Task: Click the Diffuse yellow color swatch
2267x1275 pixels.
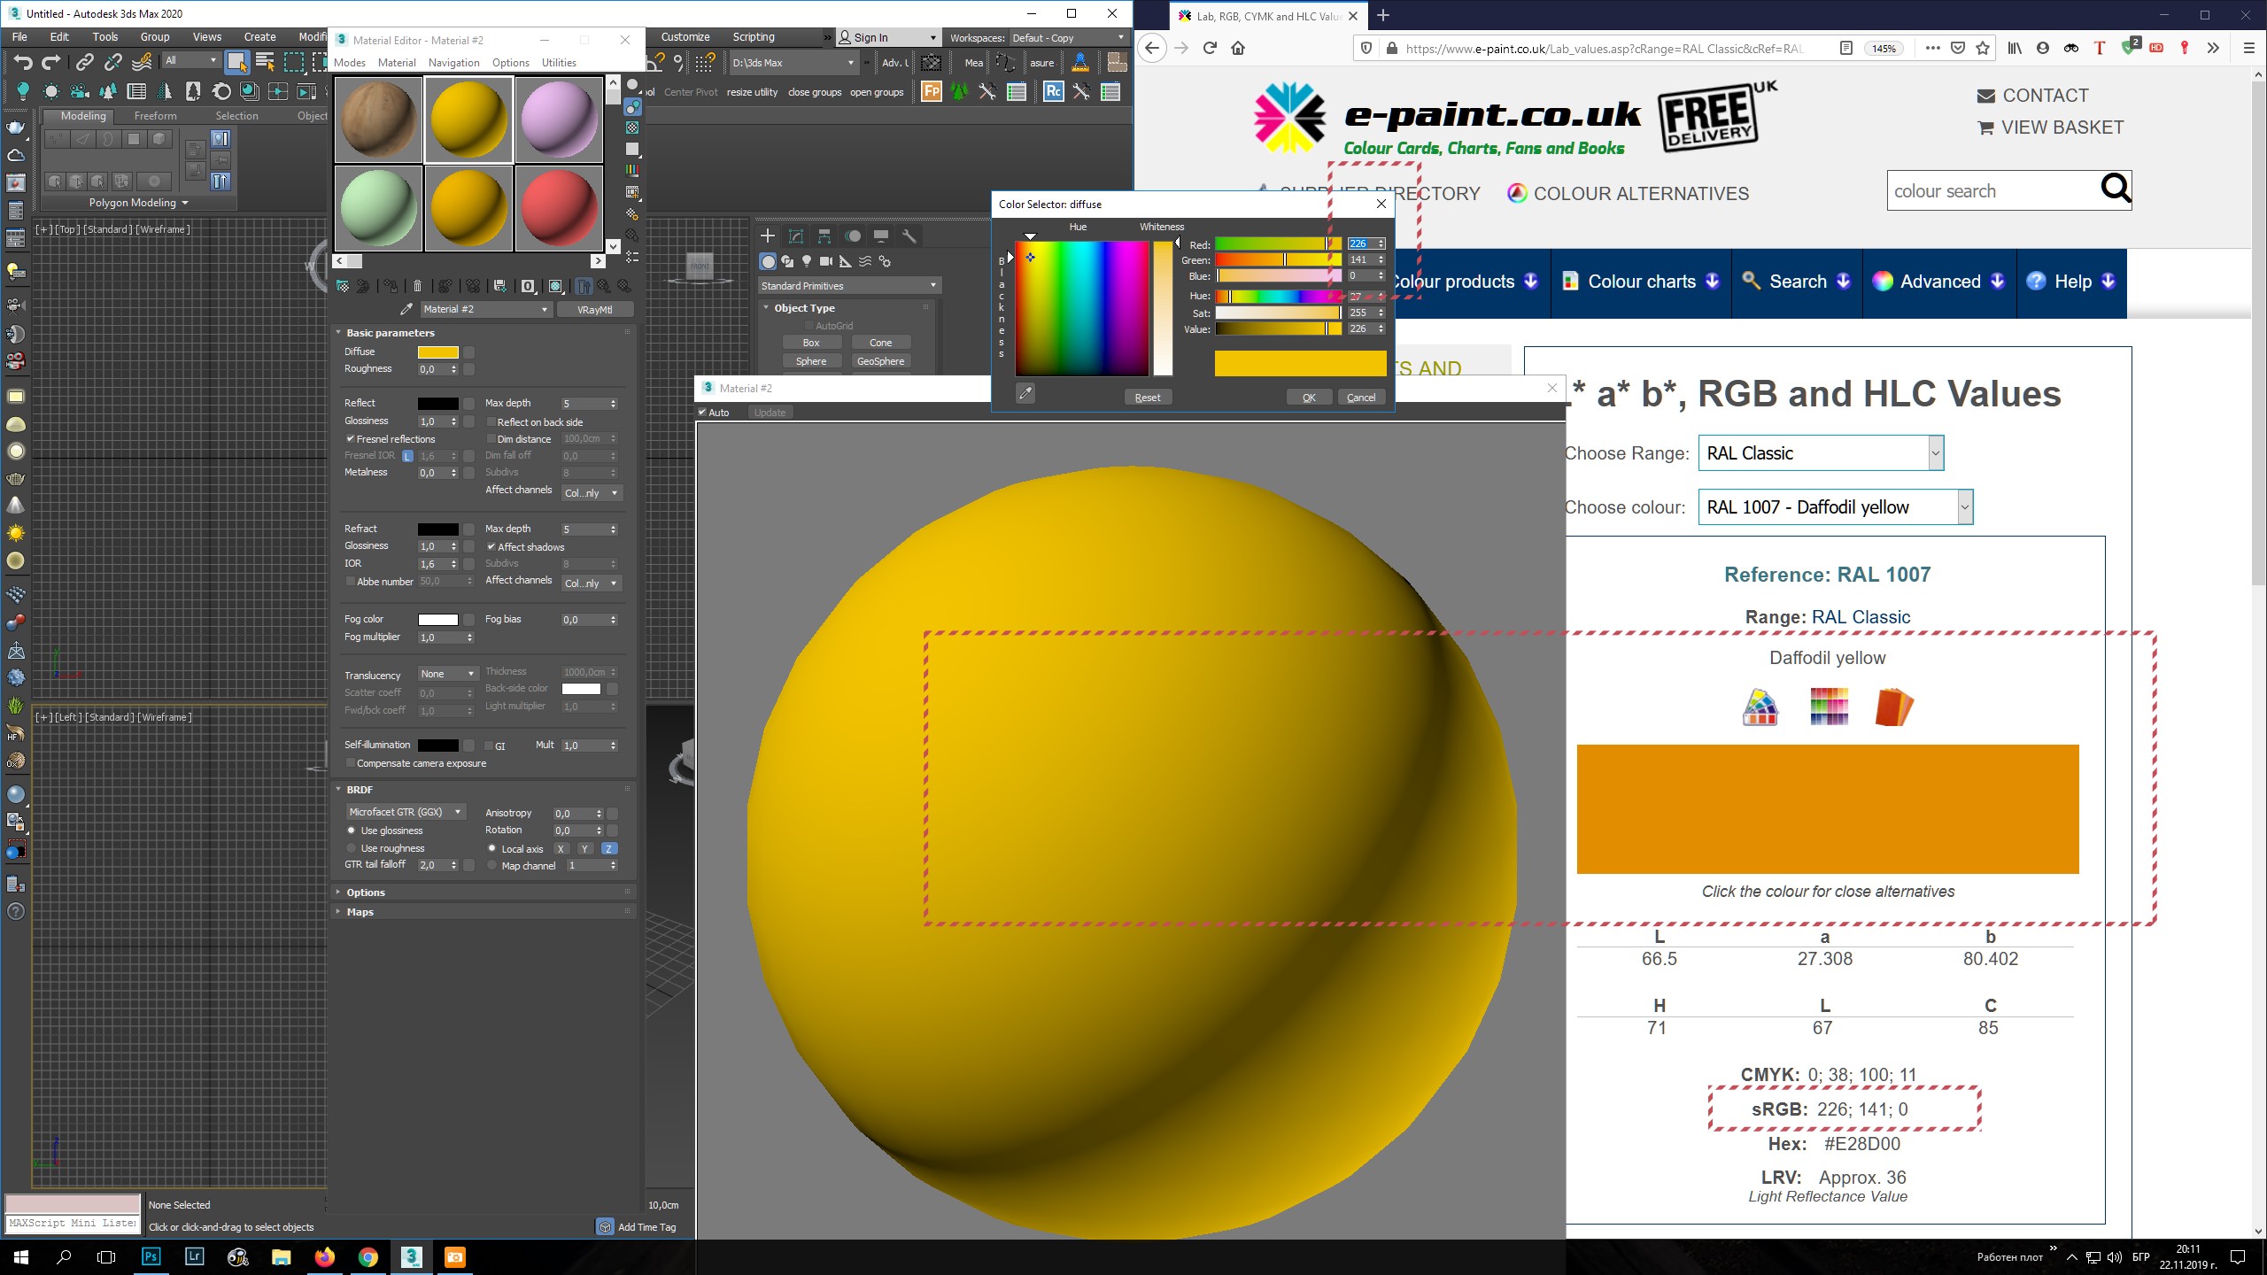Action: point(437,352)
